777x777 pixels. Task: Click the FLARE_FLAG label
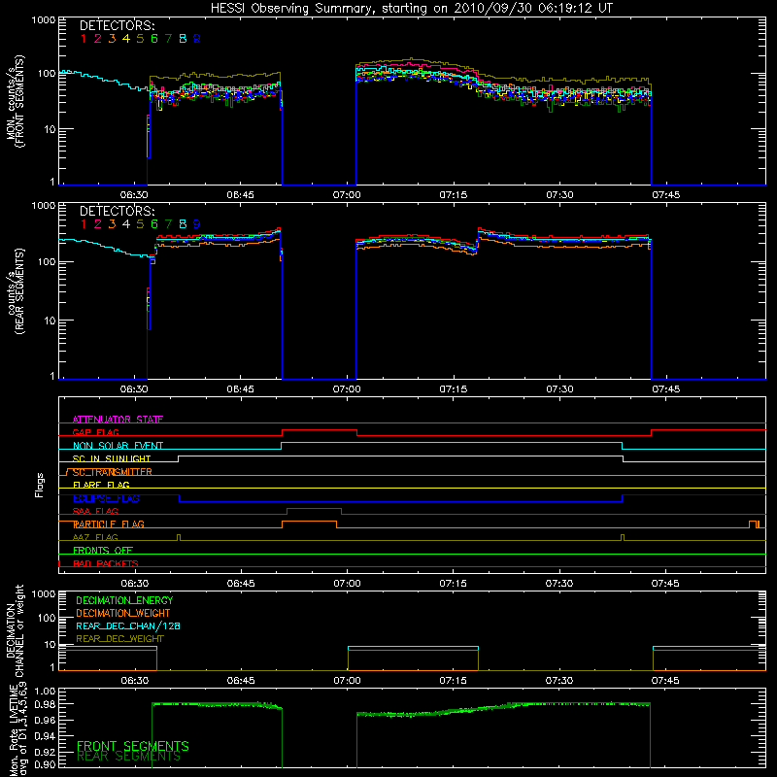click(101, 485)
